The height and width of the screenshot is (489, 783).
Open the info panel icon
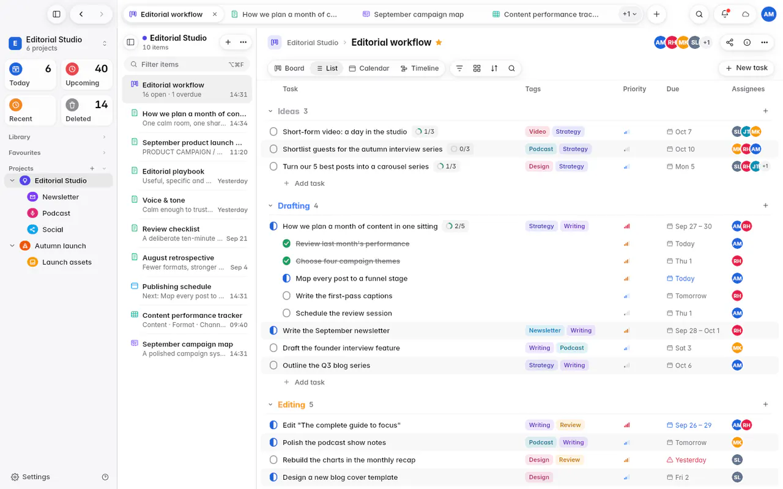pos(747,42)
